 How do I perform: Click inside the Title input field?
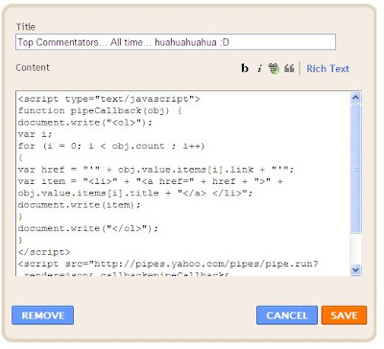point(176,42)
